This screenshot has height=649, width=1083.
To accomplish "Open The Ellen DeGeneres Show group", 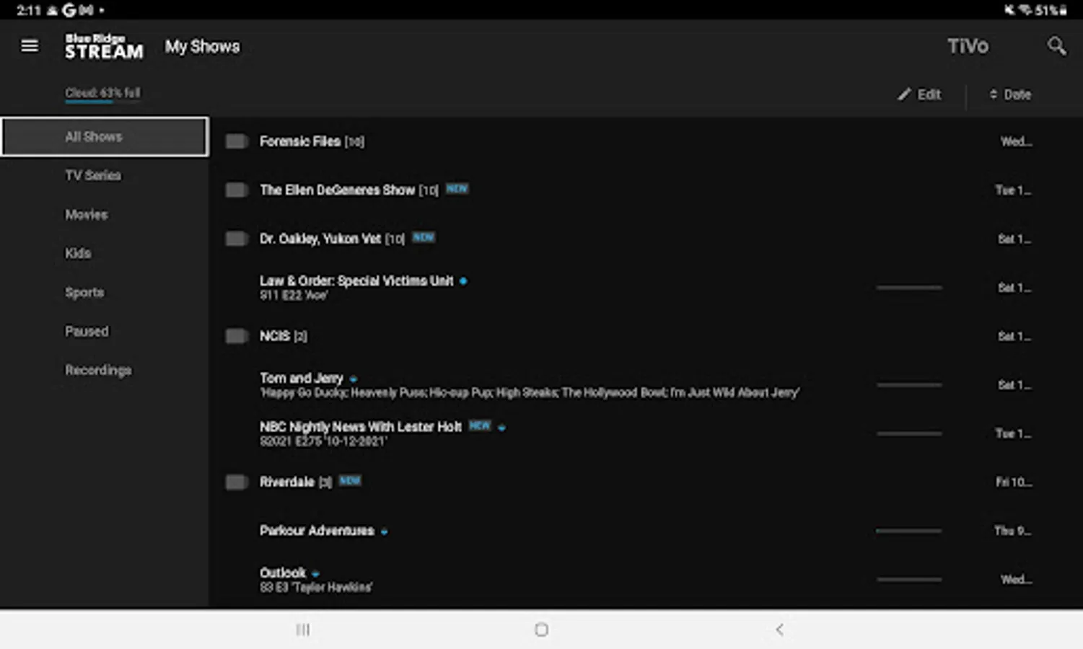I will click(348, 190).
